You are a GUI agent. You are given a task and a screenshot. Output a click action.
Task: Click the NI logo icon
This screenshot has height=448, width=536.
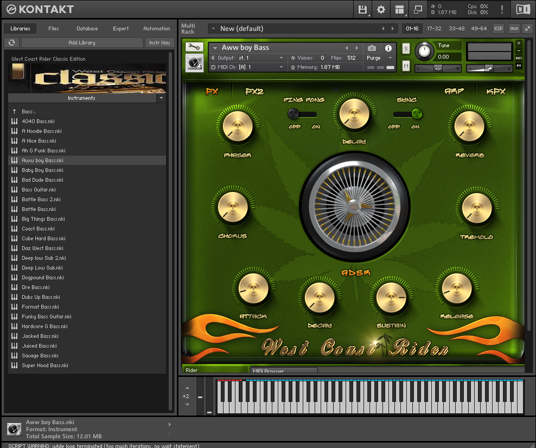[523, 9]
